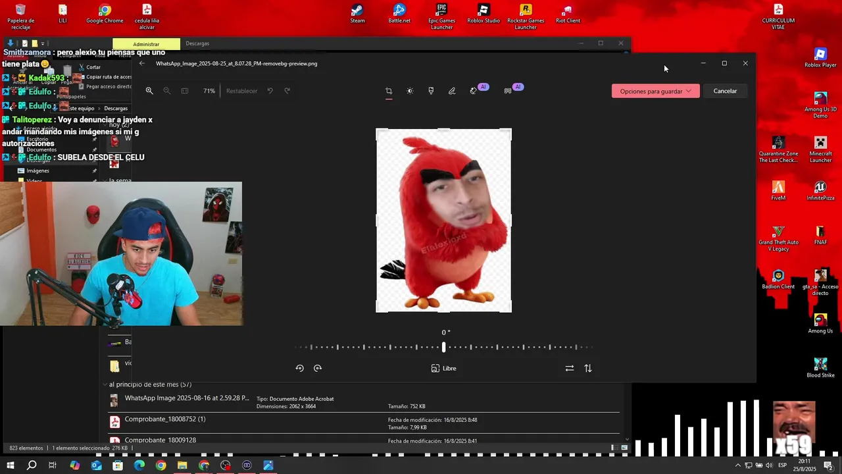Click the top-left crop corner handle
This screenshot has width=842, height=474.
click(377, 130)
